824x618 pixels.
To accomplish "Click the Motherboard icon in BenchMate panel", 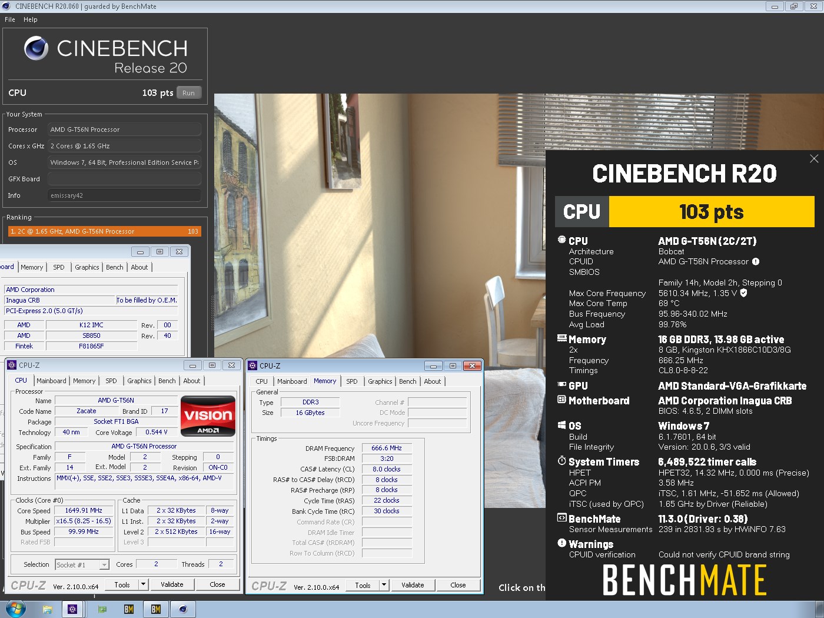I will point(561,400).
